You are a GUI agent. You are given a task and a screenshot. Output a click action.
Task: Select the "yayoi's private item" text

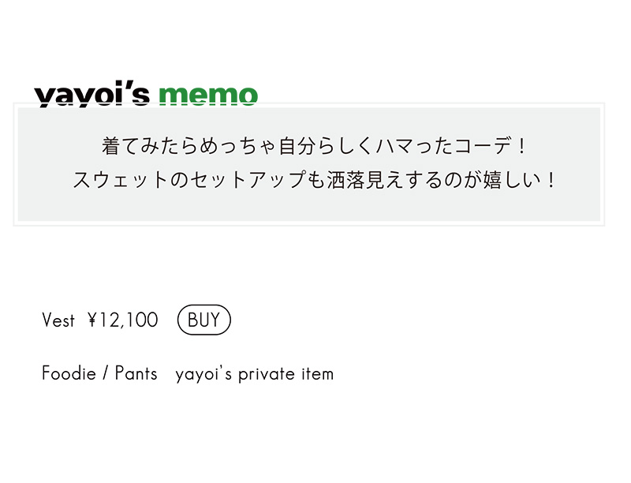[x=255, y=374]
